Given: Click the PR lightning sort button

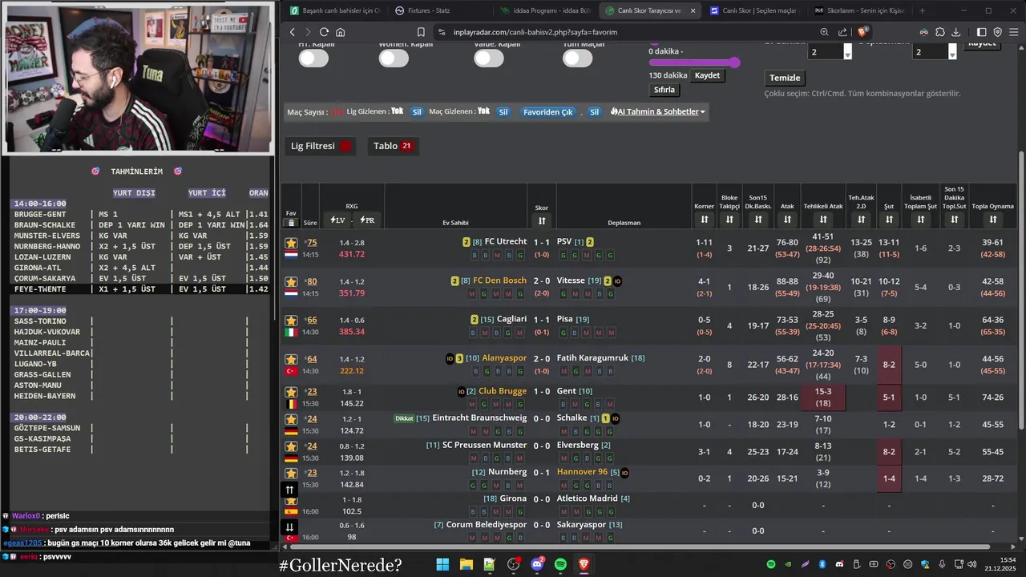Looking at the screenshot, I should click(x=367, y=220).
